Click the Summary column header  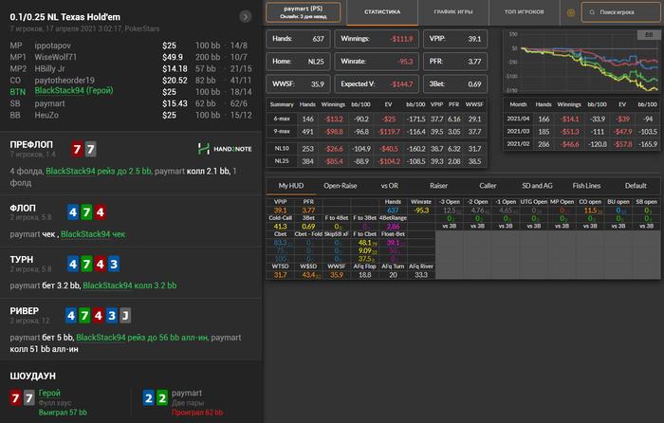tap(282, 104)
